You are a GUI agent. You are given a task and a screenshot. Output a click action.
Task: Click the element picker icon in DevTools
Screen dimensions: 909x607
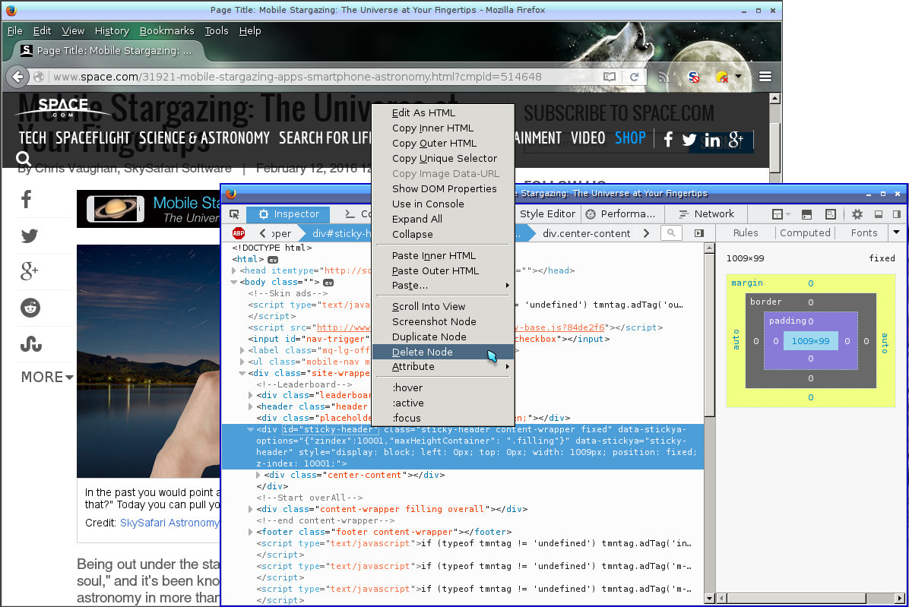(234, 214)
